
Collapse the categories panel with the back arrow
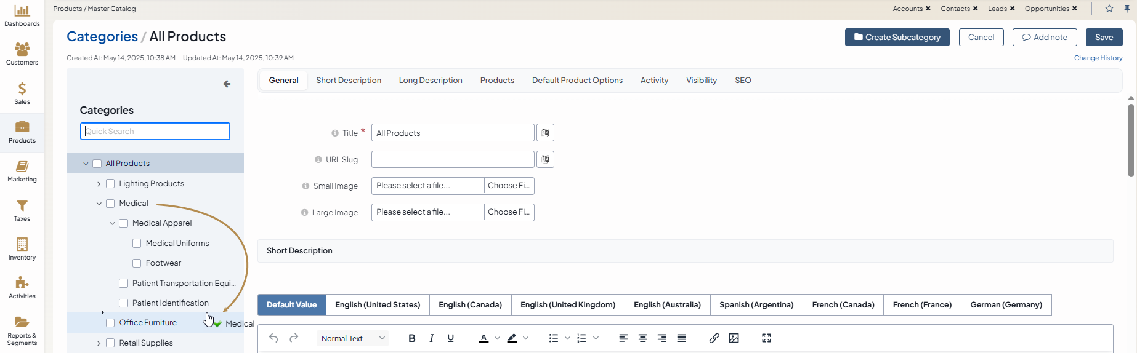(x=227, y=84)
